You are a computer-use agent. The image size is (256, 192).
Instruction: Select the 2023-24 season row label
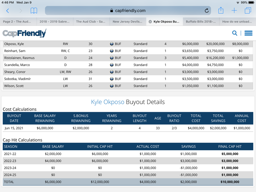pos(10,168)
